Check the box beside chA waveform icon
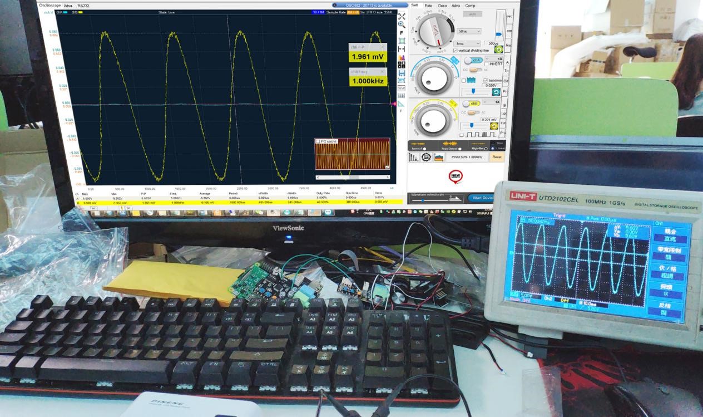The image size is (703, 417). (463, 80)
